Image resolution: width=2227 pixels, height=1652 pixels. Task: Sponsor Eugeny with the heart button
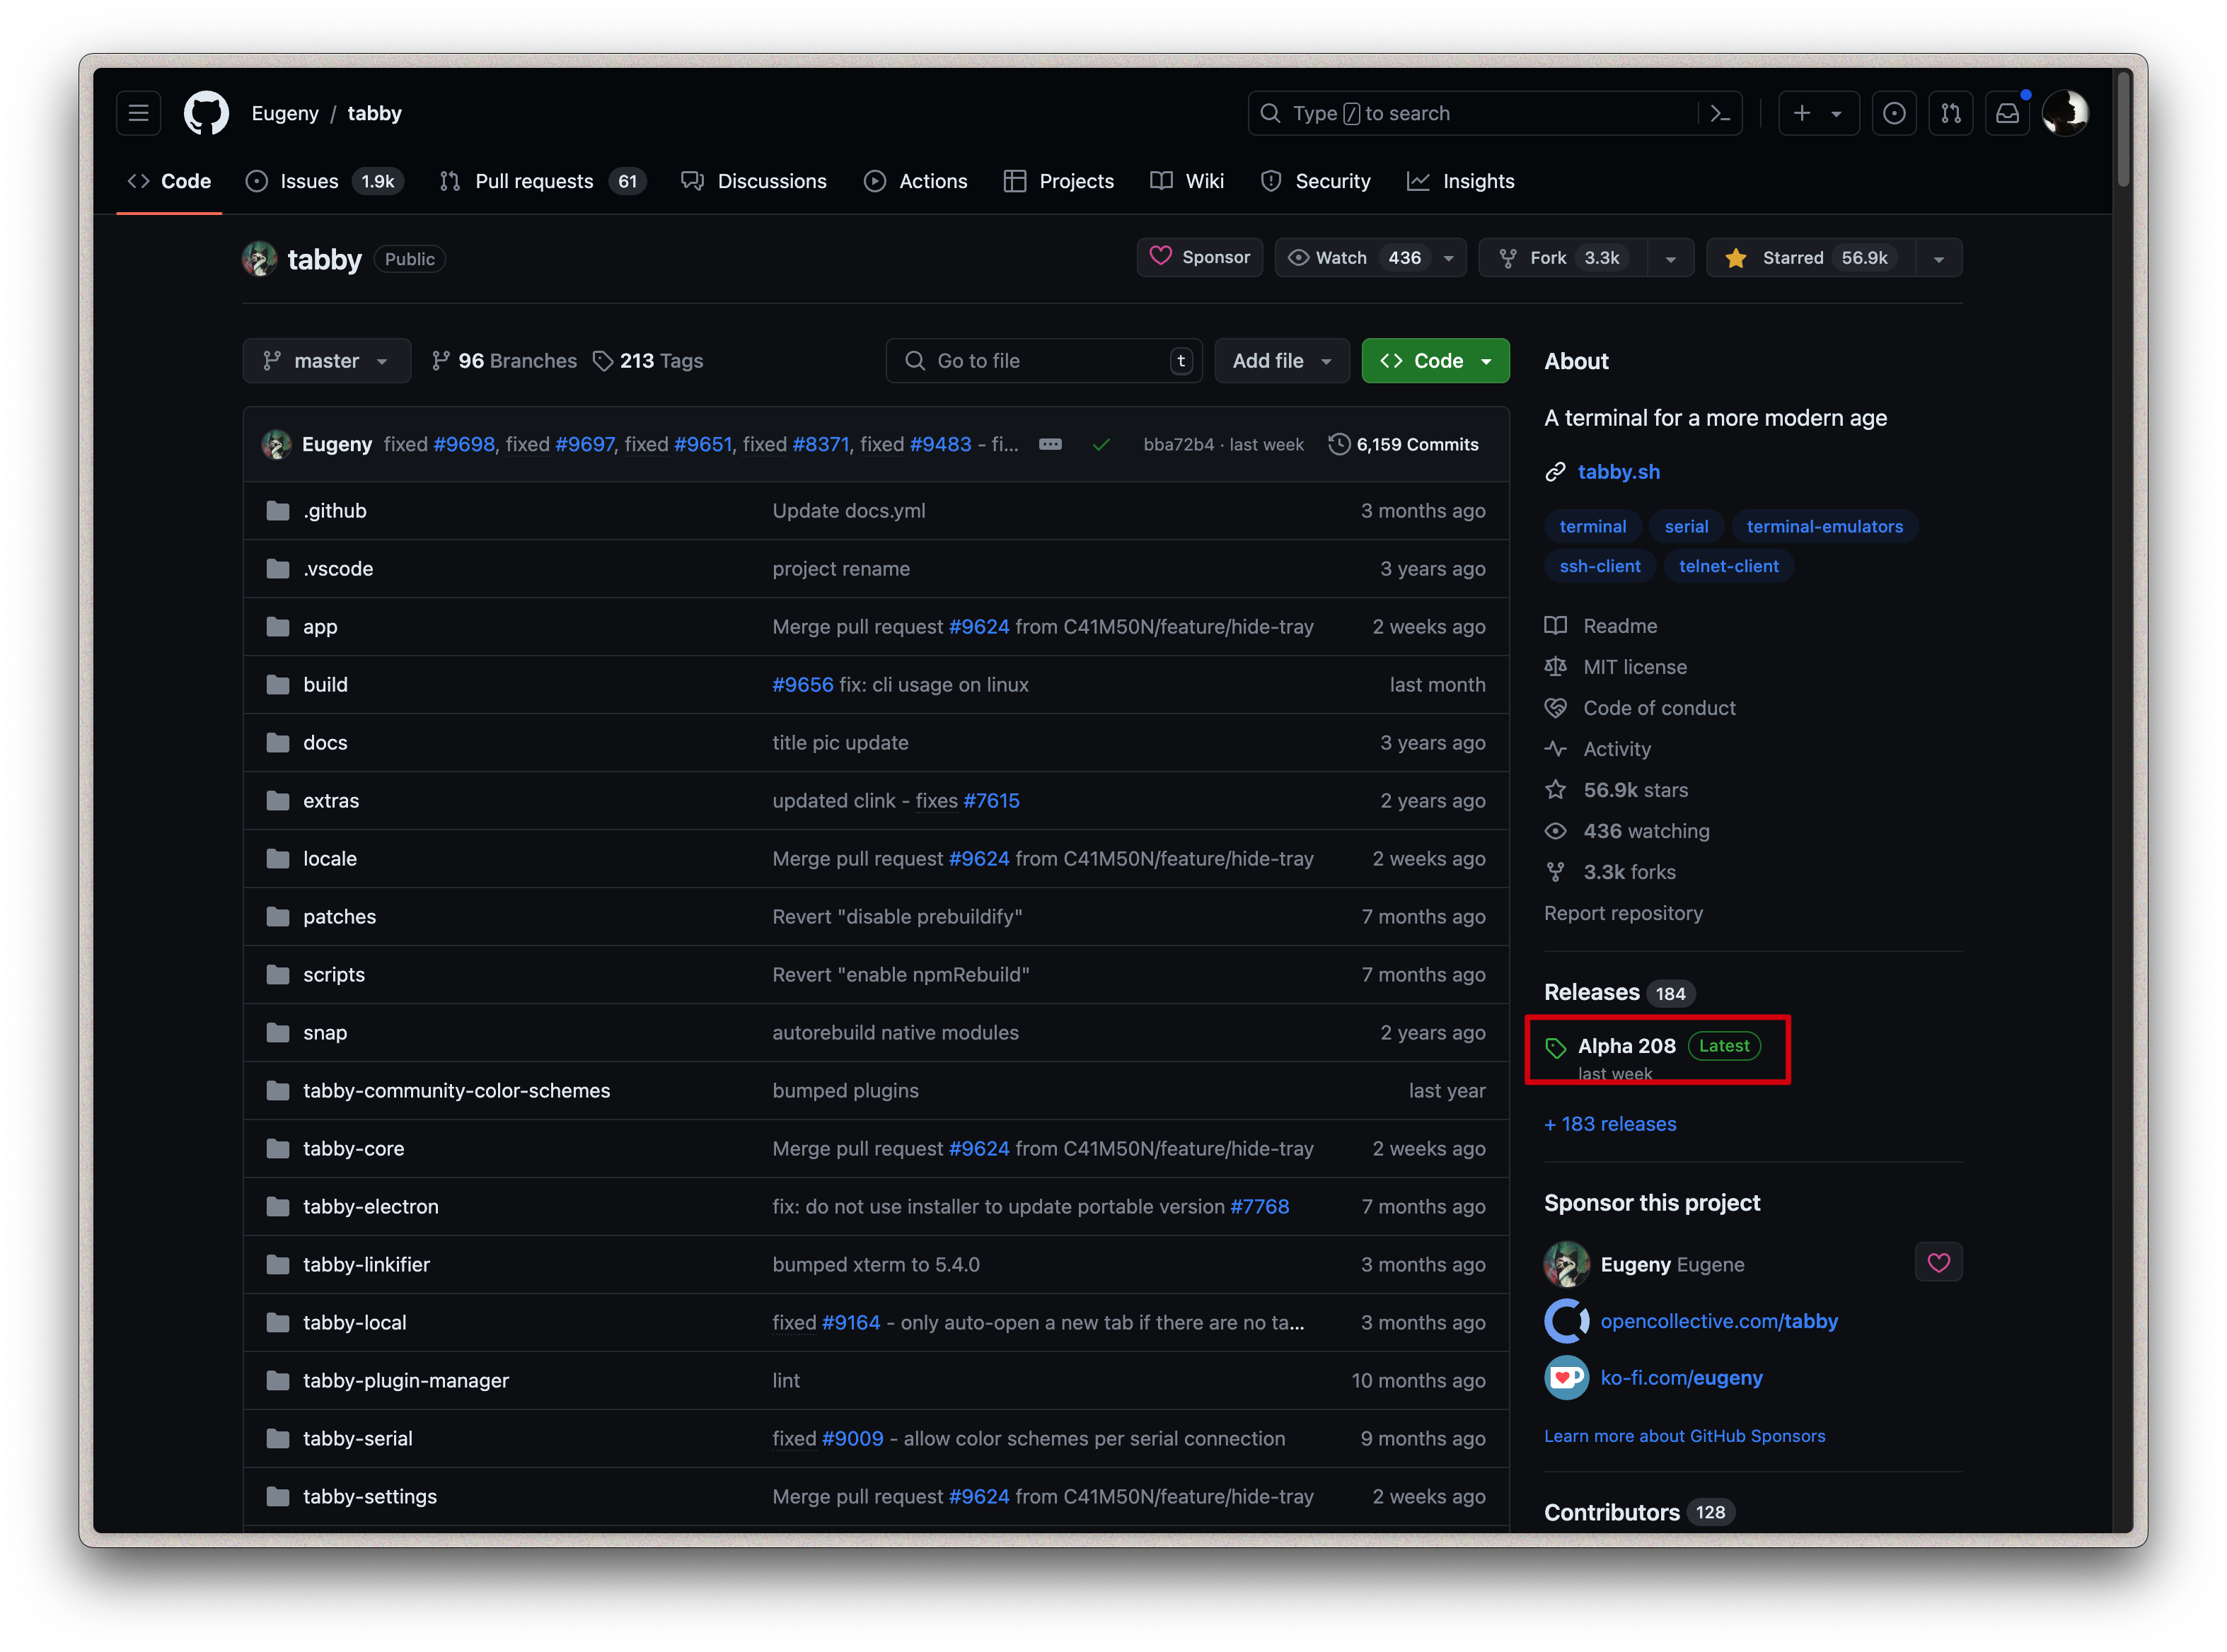click(1938, 1262)
